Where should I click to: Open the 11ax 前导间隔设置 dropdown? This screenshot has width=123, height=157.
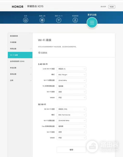coord(72,126)
